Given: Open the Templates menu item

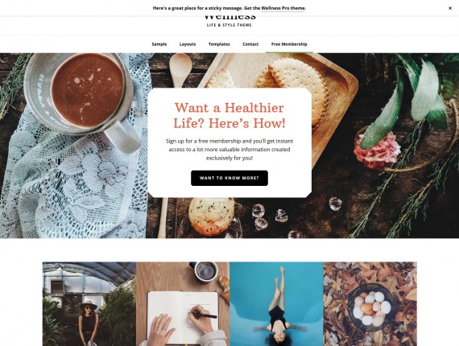Looking at the screenshot, I should 219,44.
